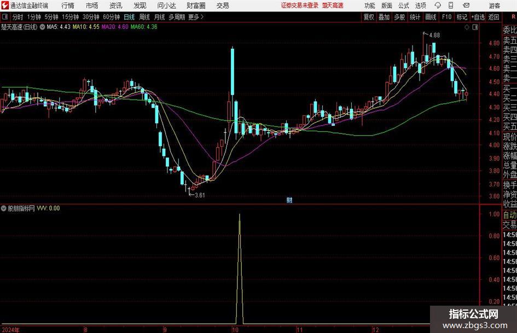Click the 标记 toolbar button
The image size is (517, 333).
click(x=462, y=17)
